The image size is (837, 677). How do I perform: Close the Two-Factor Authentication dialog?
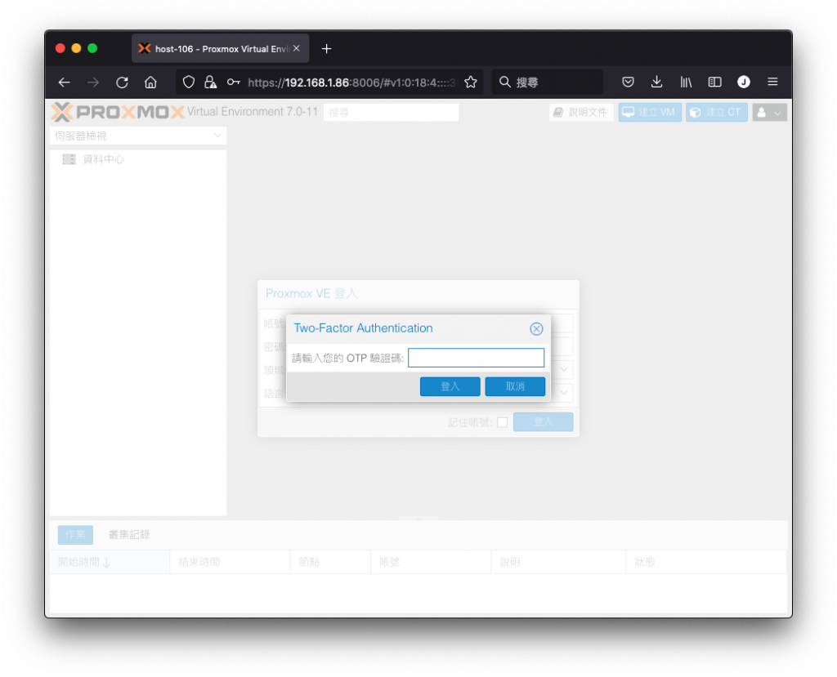coord(536,328)
